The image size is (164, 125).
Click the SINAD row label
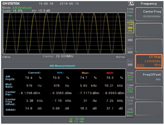(x=11, y=110)
